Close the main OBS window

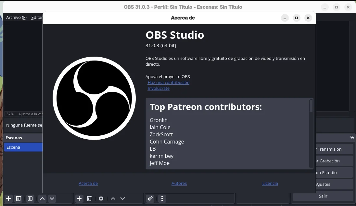pos(348,7)
